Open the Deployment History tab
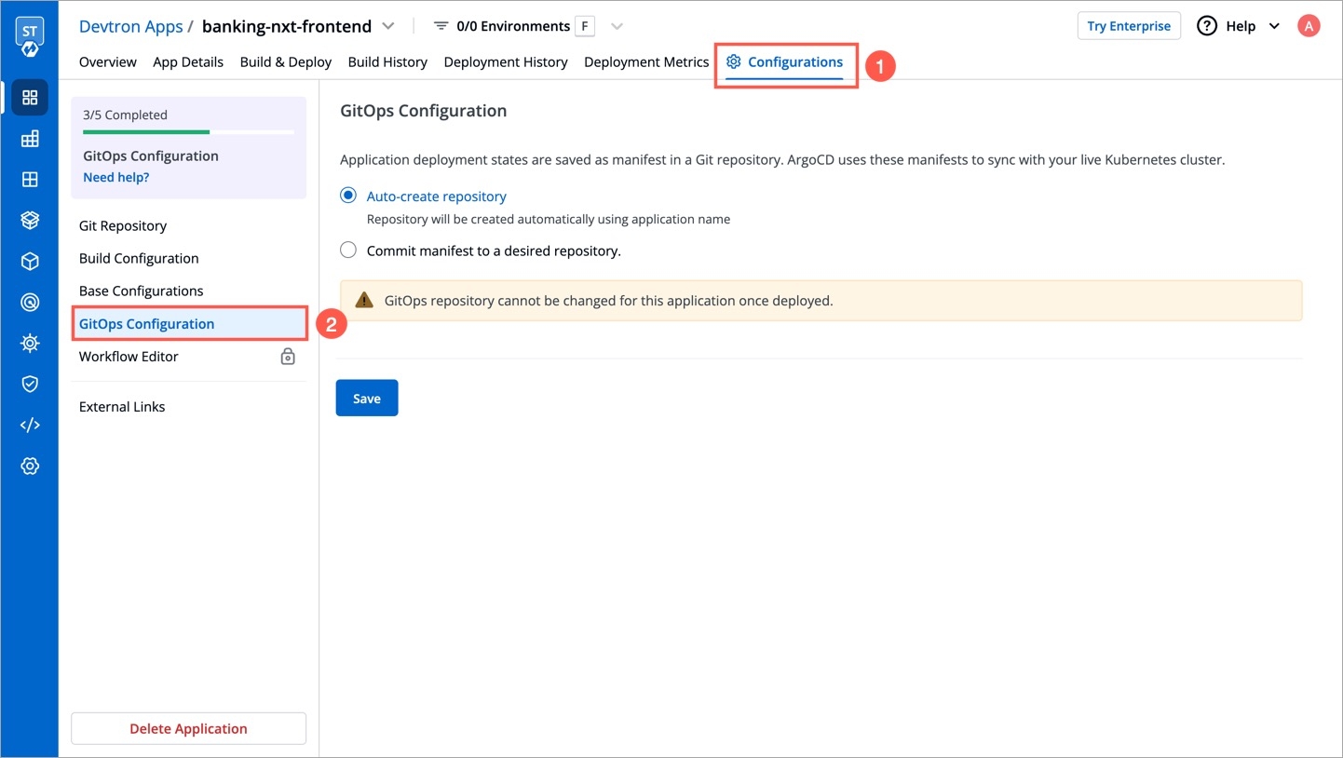This screenshot has height=758, width=1343. click(x=506, y=61)
